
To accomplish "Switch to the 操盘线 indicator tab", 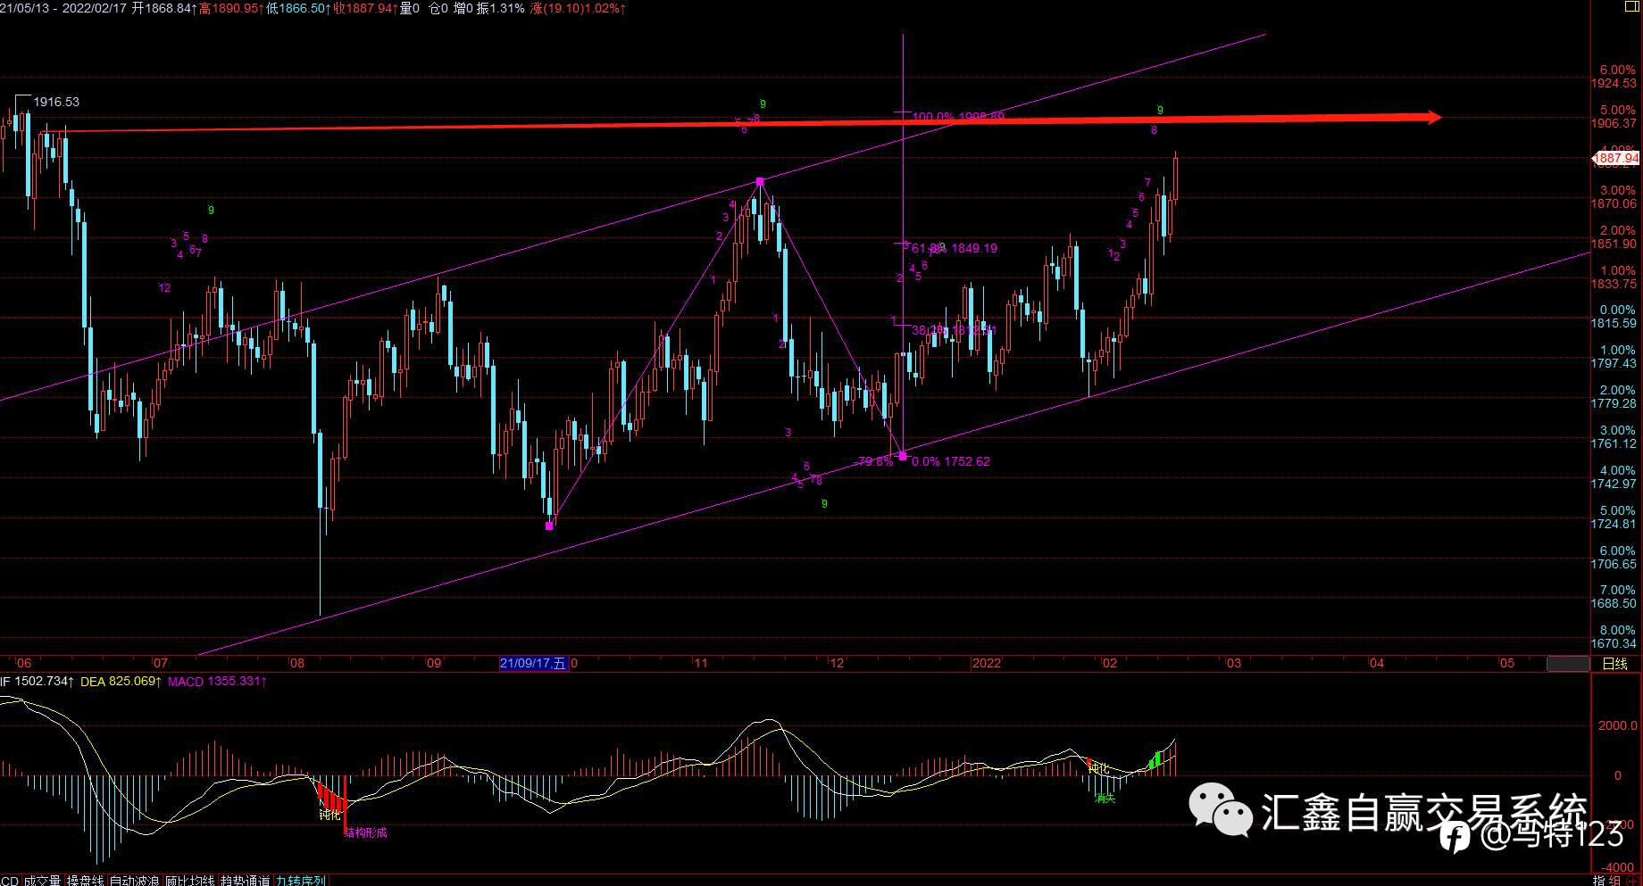I will pos(87,881).
